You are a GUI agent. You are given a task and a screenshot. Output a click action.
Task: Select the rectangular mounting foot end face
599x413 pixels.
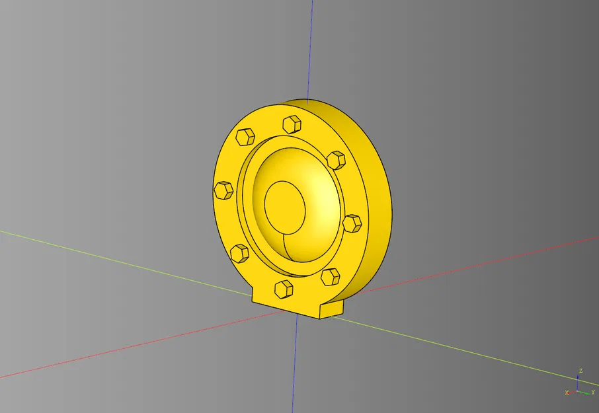tap(332, 309)
